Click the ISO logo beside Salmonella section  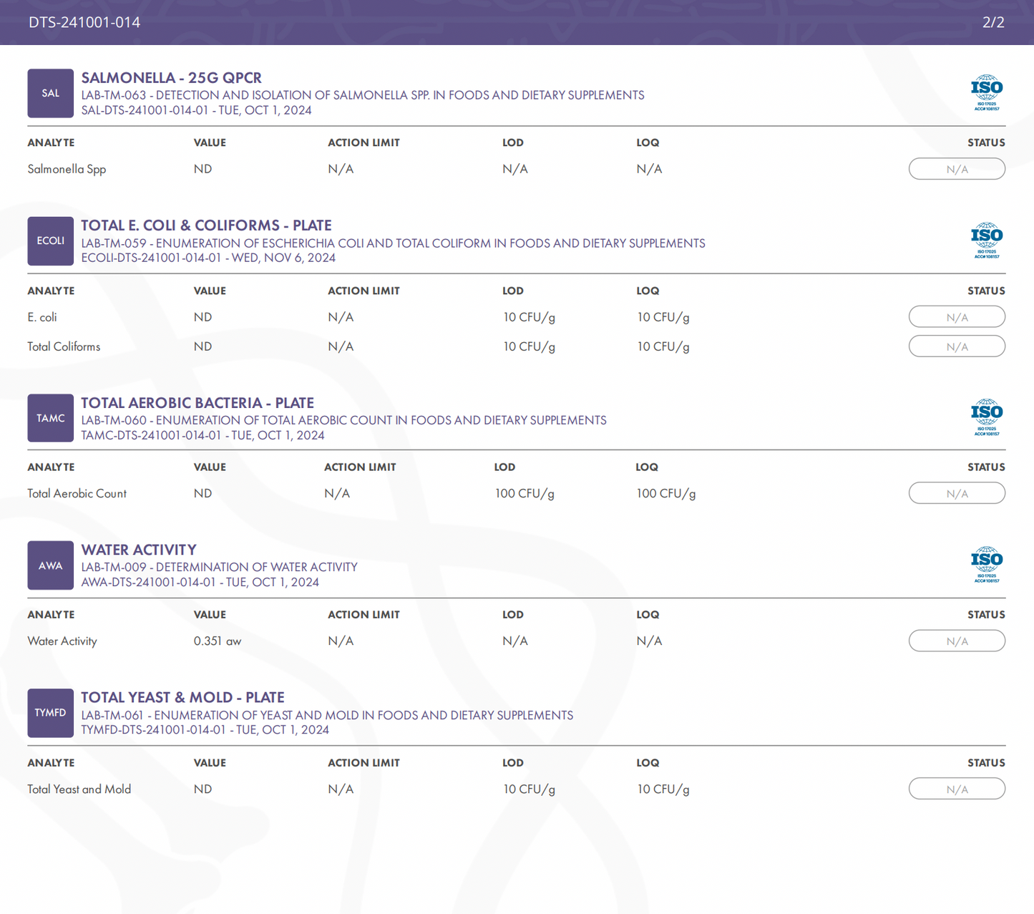[x=986, y=92]
